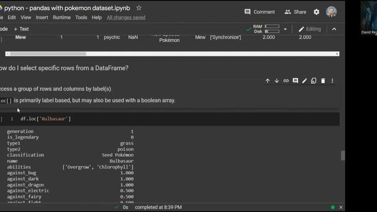
Task: Click the green connected checkmark near RAM
Action: (x=249, y=29)
